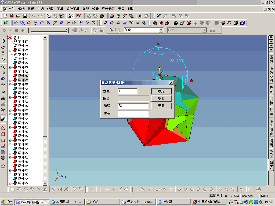
Task: Click the context help arrow-question icon
Action: click(x=78, y=16)
